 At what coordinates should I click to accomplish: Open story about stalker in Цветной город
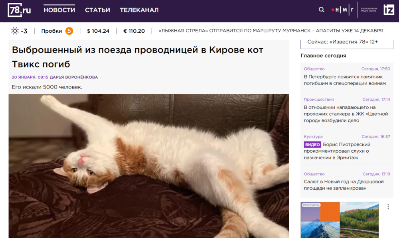346,114
